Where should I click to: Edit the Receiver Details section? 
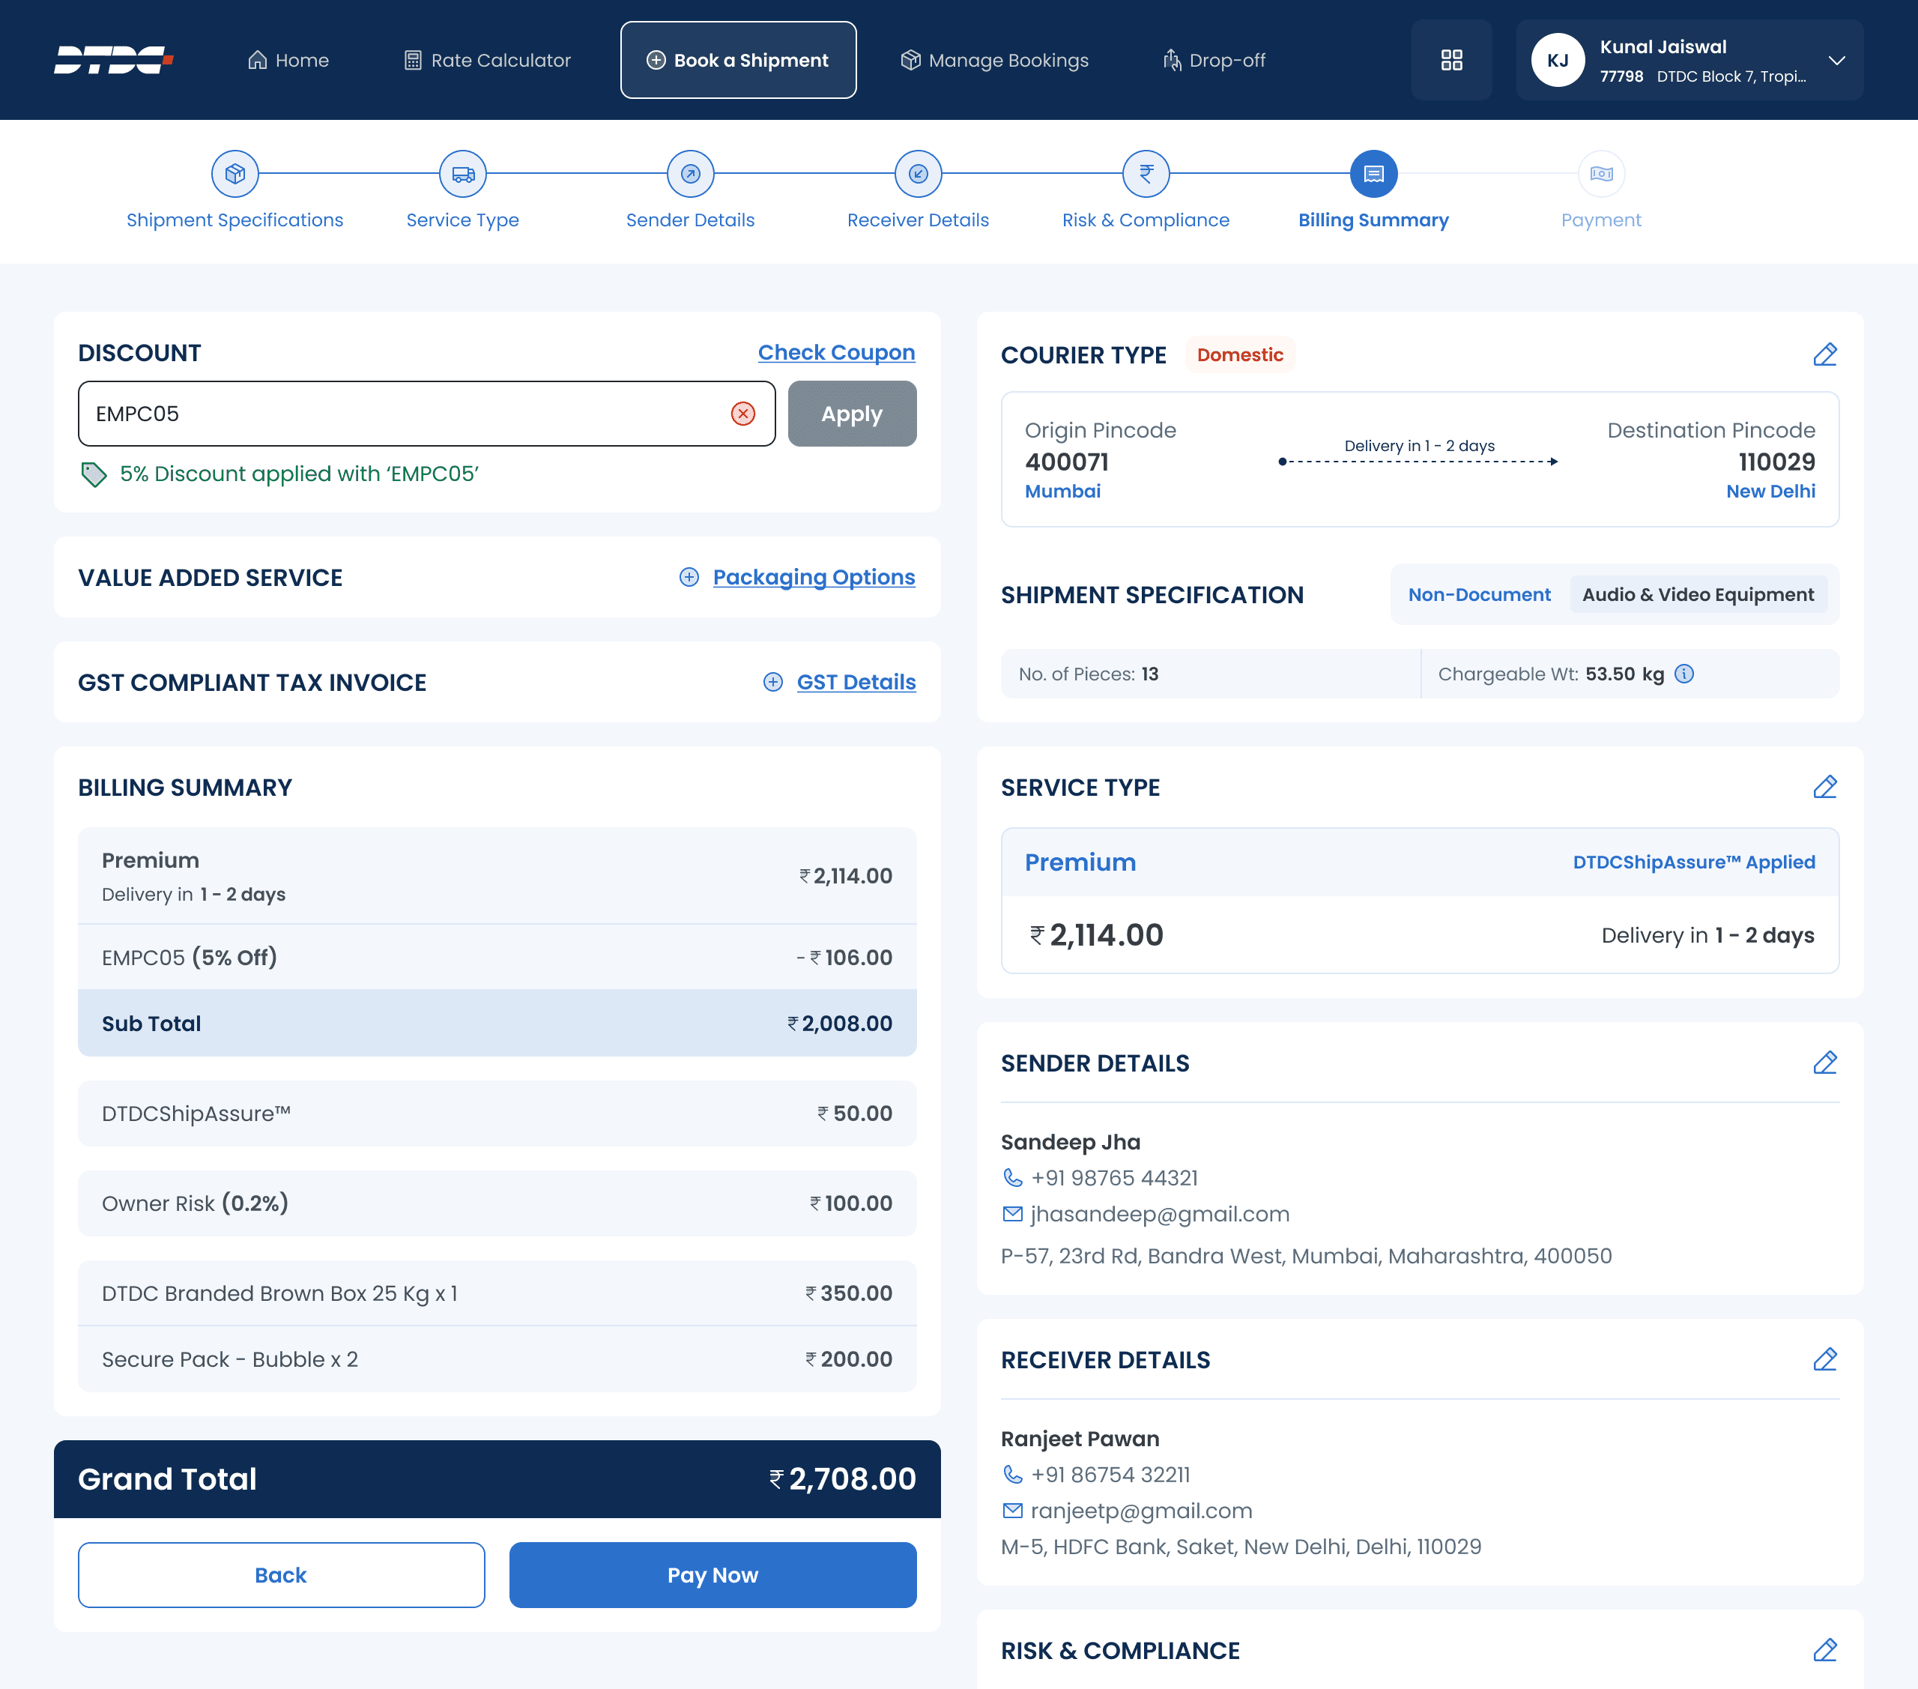point(1825,1359)
